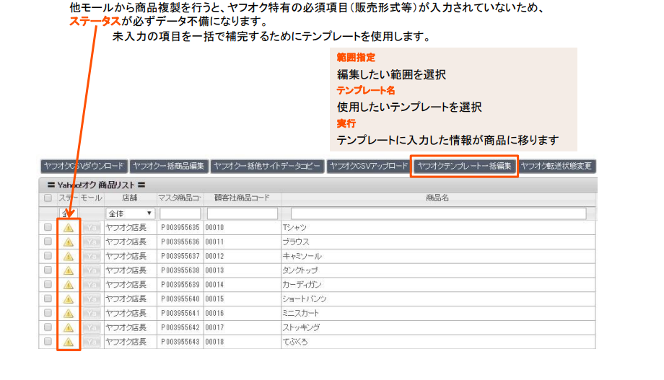Click ヤフオク一括他サイトデータコピー button

tap(267, 167)
